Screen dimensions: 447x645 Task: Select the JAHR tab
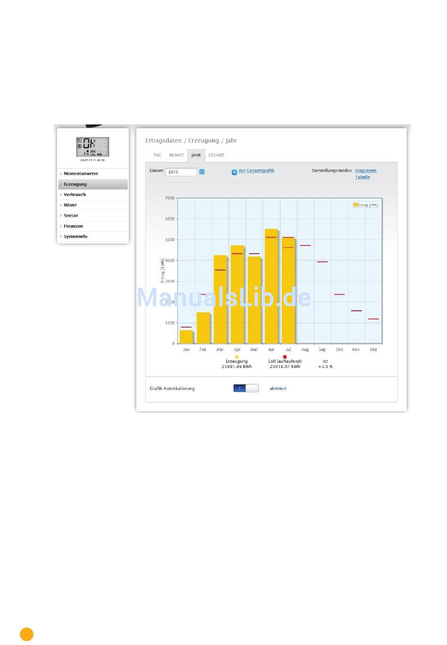point(196,155)
